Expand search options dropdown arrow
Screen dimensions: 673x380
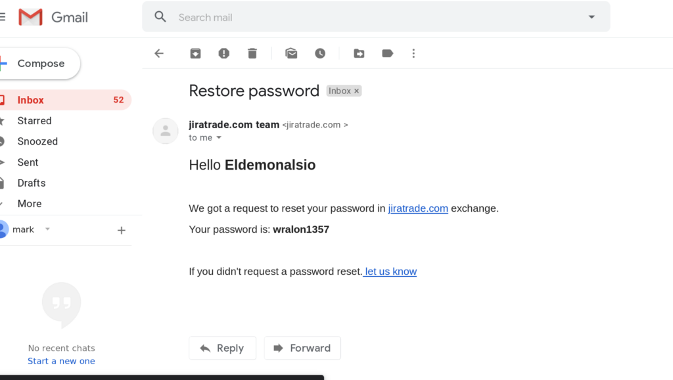[591, 17]
